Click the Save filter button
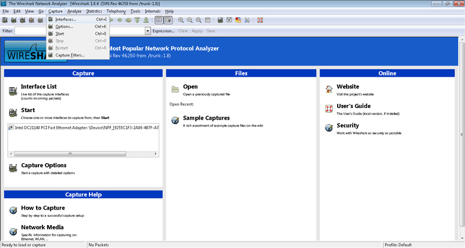Screen dimensions: 465x248 coord(211,31)
